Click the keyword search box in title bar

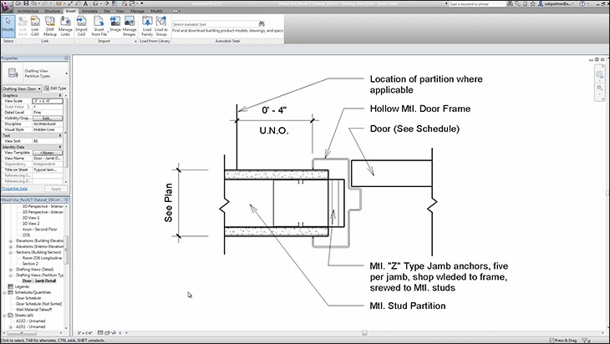pos(476,3)
